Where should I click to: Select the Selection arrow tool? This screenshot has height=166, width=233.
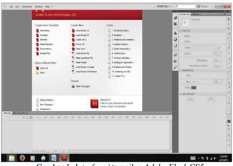click(229, 19)
